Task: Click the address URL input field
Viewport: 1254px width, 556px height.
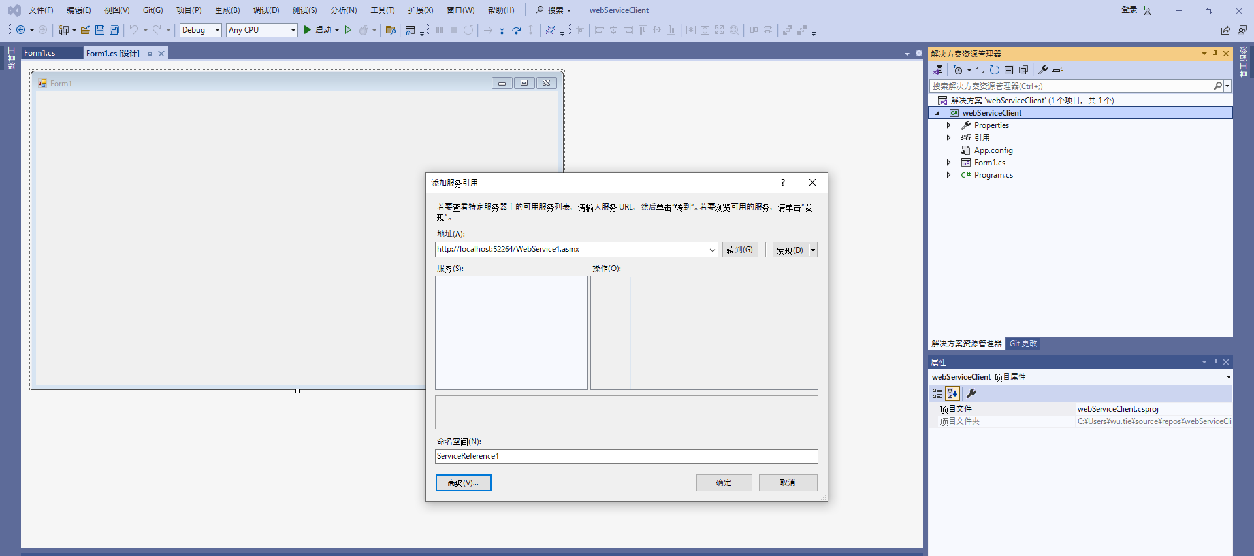Action: 571,250
